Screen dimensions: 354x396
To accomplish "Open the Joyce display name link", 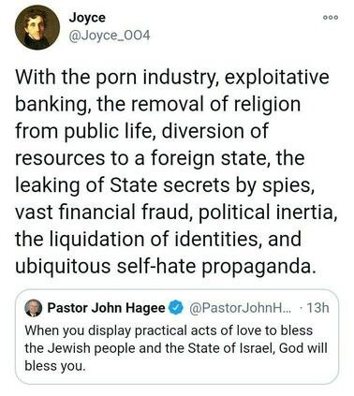I will coord(87,18).
